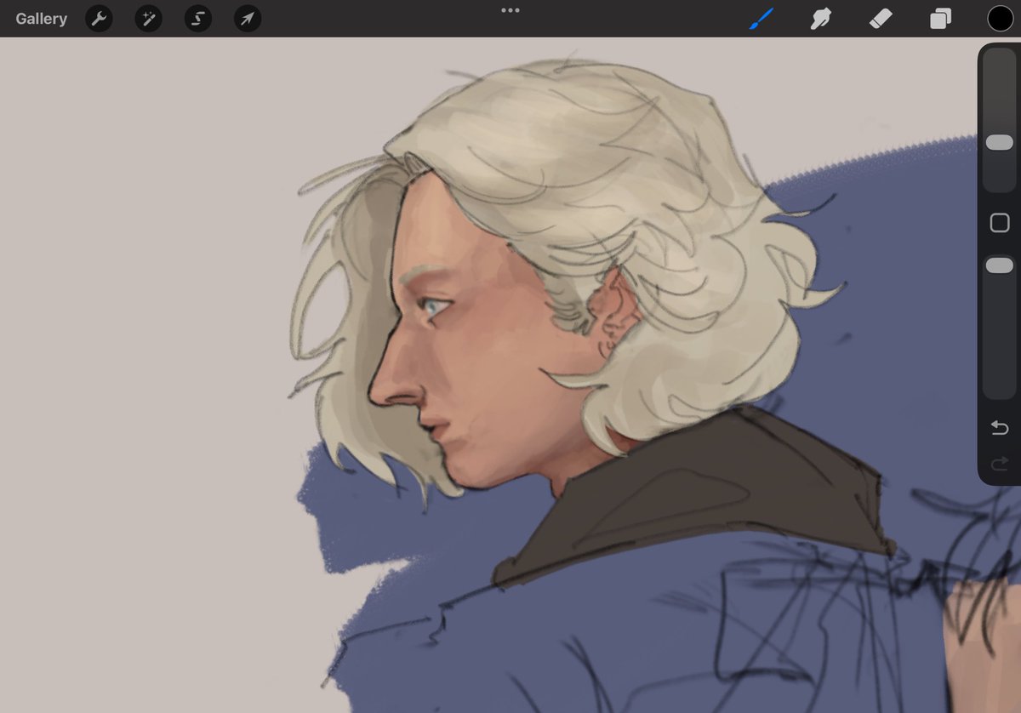This screenshot has height=713, width=1021.
Task: Return to the Gallery
Action: coord(41,19)
